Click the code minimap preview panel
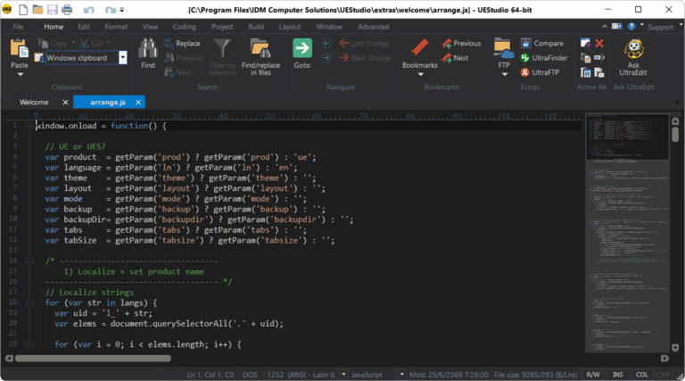The image size is (685, 381). pos(627,233)
